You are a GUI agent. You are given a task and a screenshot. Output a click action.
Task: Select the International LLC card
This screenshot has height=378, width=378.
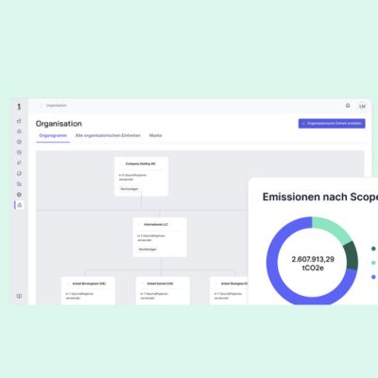tap(160, 237)
